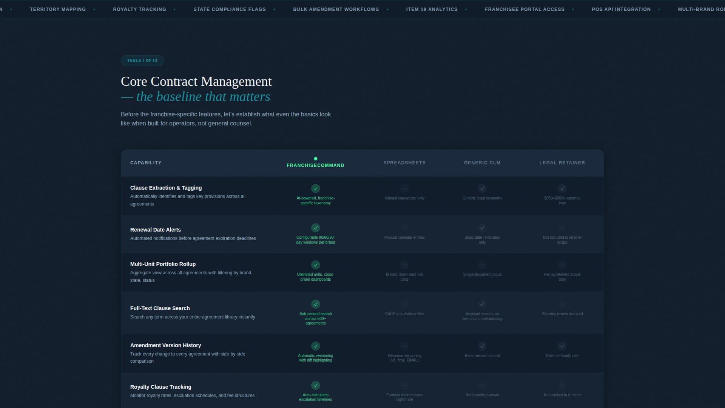Click 'Single-document focus' cell text
Image resolution: width=725 pixels, height=408 pixels.
[x=482, y=274]
